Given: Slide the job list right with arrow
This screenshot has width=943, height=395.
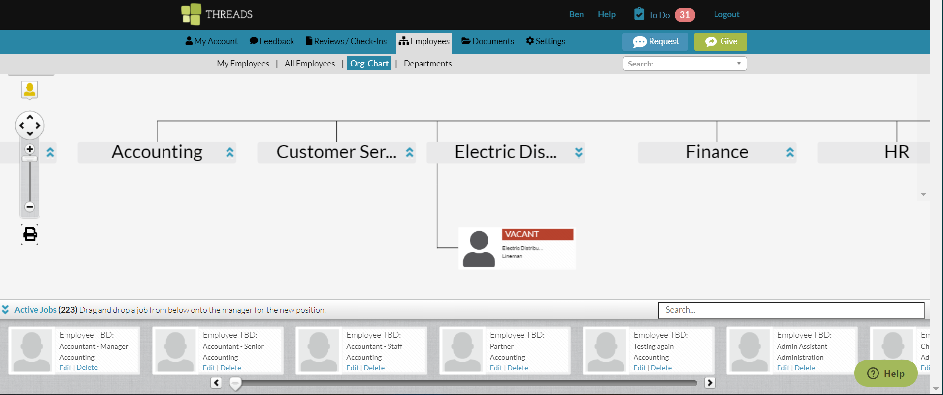Looking at the screenshot, I should tap(710, 383).
